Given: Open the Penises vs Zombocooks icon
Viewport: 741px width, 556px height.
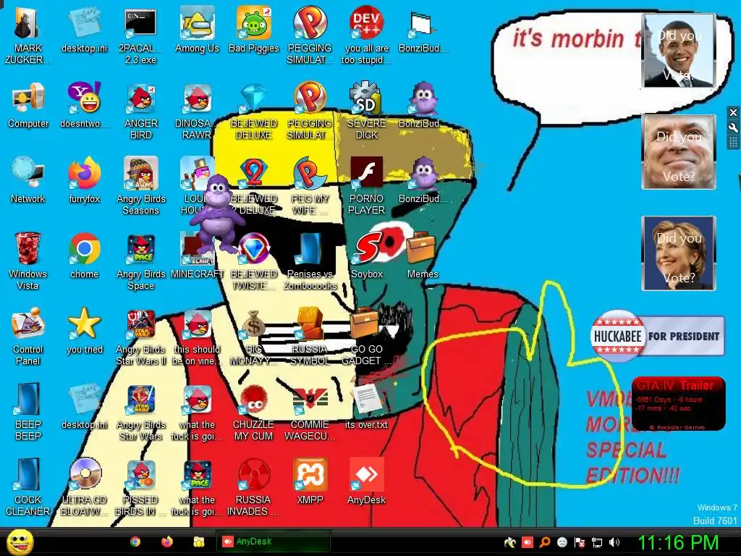Looking at the screenshot, I should (310, 261).
